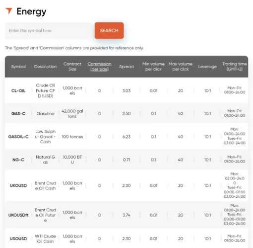Click the Description column header
This screenshot has width=253, height=248.
[45, 67]
